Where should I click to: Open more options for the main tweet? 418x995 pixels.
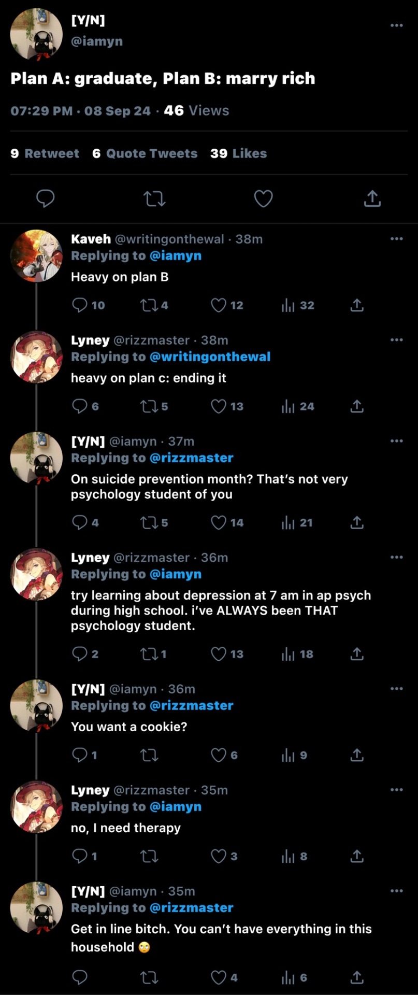pos(396,25)
